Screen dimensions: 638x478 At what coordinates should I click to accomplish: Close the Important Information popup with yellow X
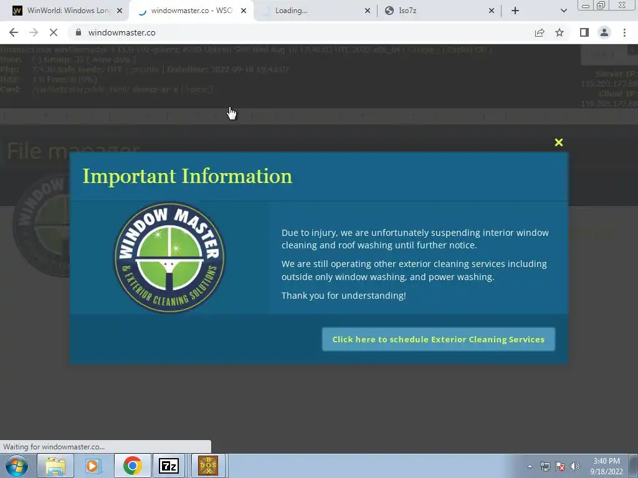coord(559,143)
